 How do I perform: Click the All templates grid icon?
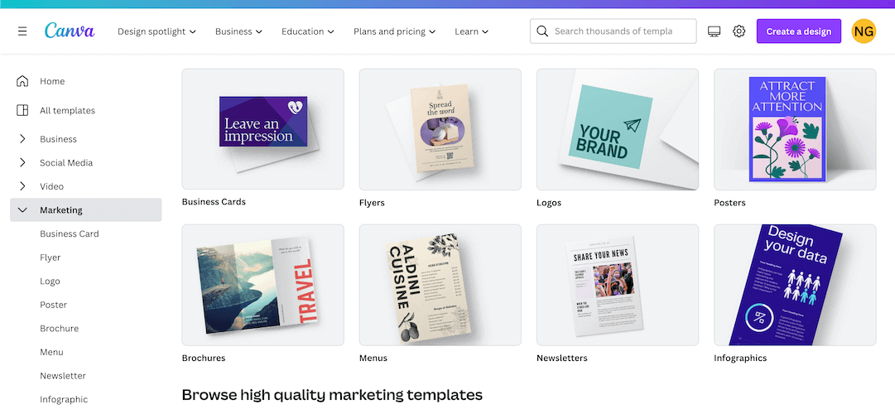point(22,110)
